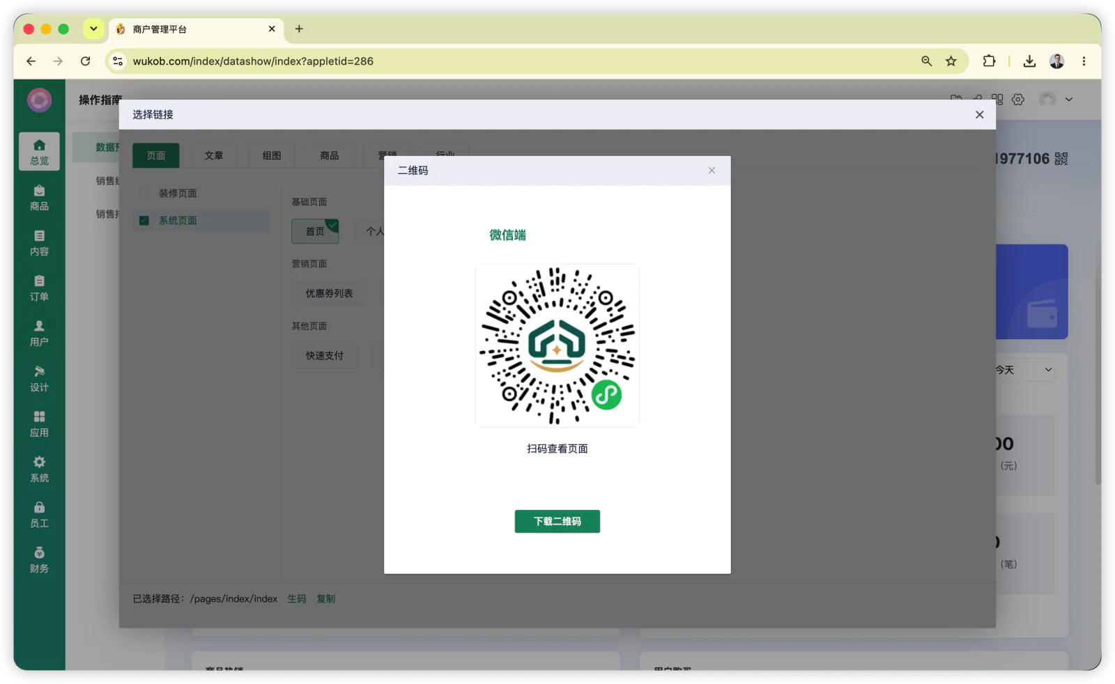This screenshot has height=684, width=1115.
Task: Open the browser zoom magnifier icon
Action: [926, 61]
